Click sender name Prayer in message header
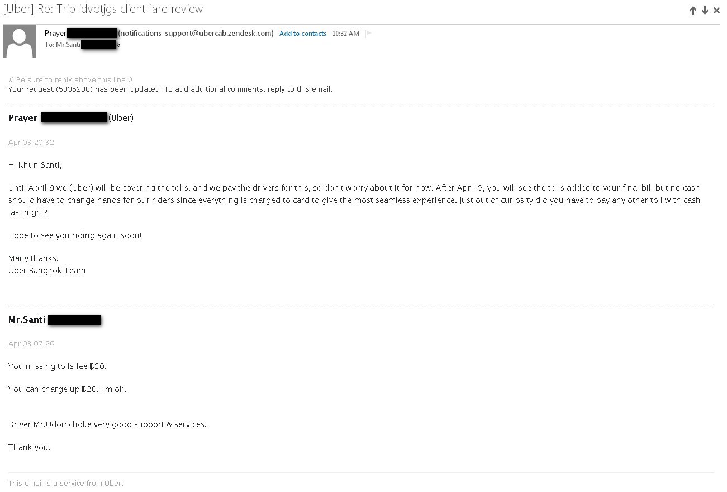The image size is (727, 492). (55, 34)
